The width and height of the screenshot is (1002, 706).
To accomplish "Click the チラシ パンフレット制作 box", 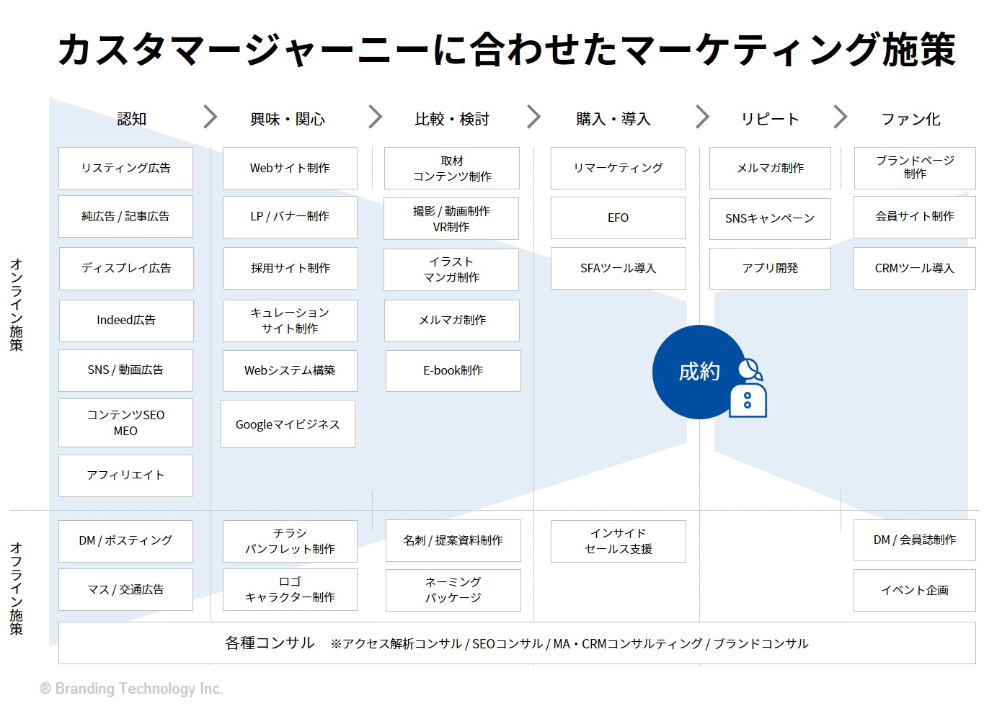I will click(x=290, y=541).
